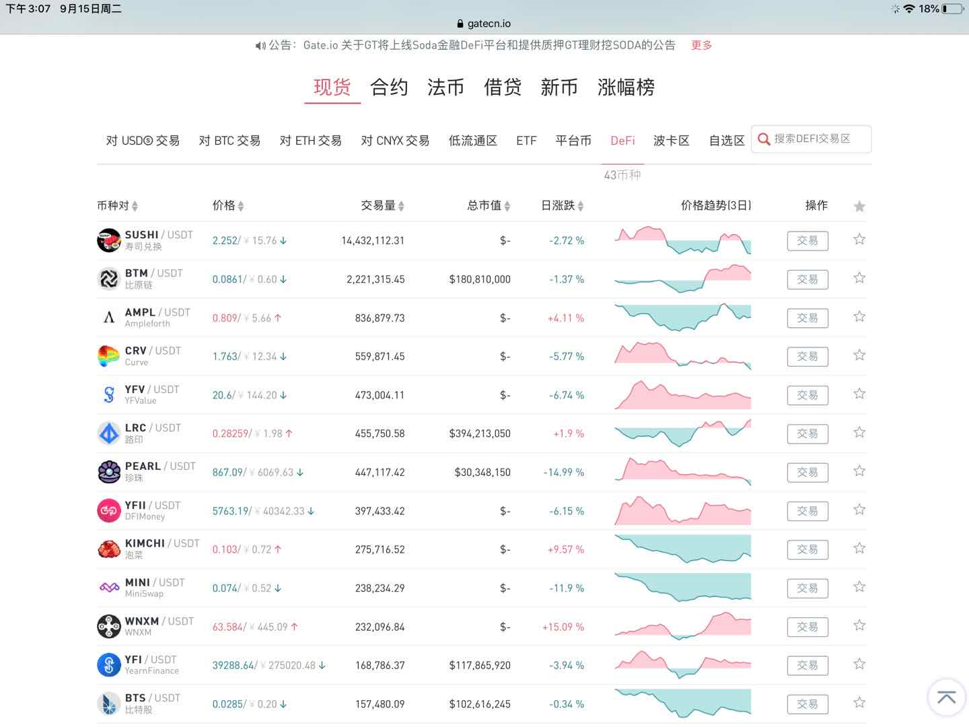Sort by 币种对 column
The image size is (969, 727).
pyautogui.click(x=118, y=206)
